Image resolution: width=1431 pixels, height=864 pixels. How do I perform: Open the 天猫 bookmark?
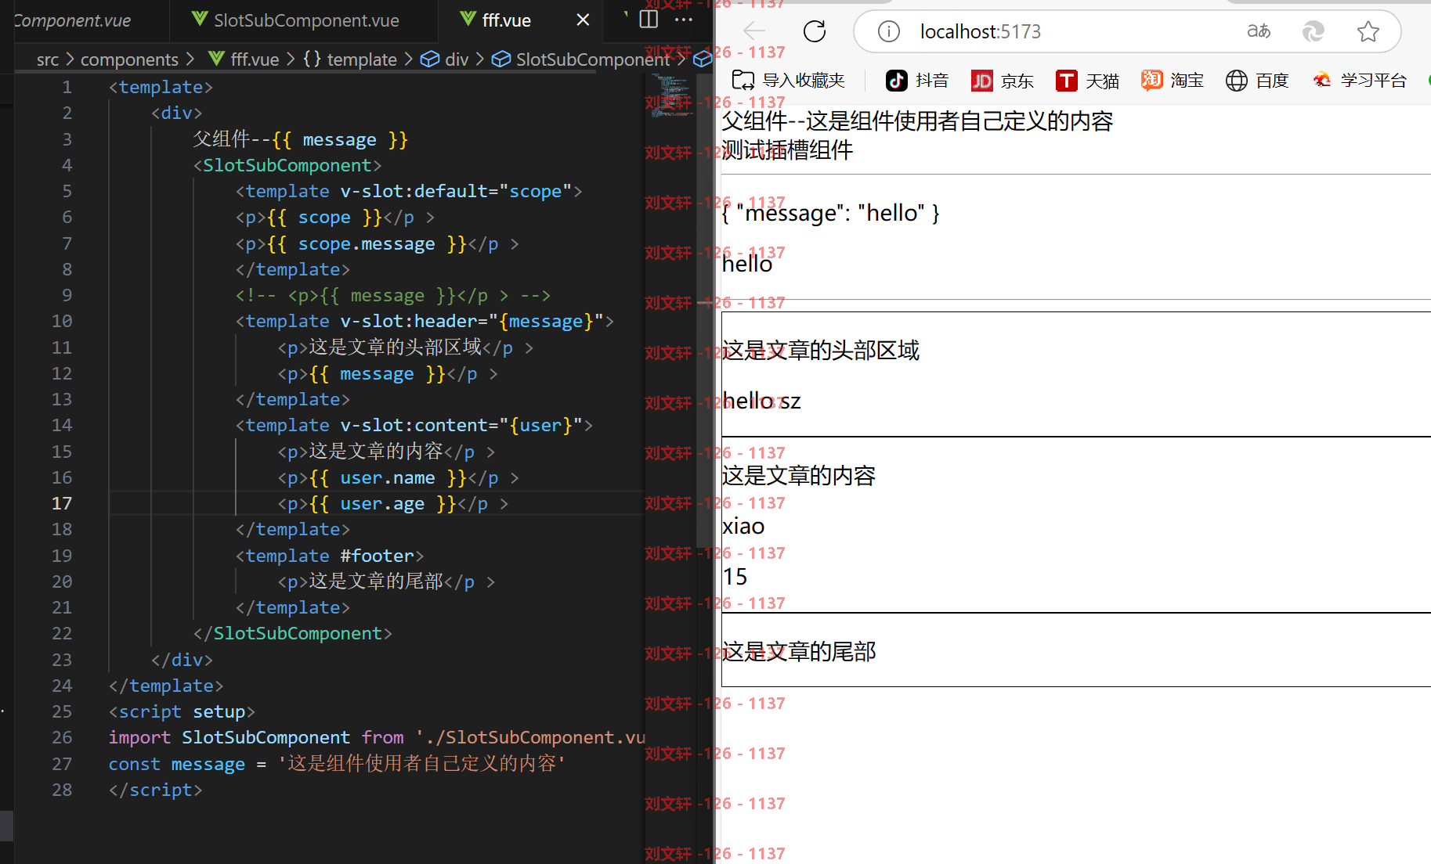point(1087,81)
